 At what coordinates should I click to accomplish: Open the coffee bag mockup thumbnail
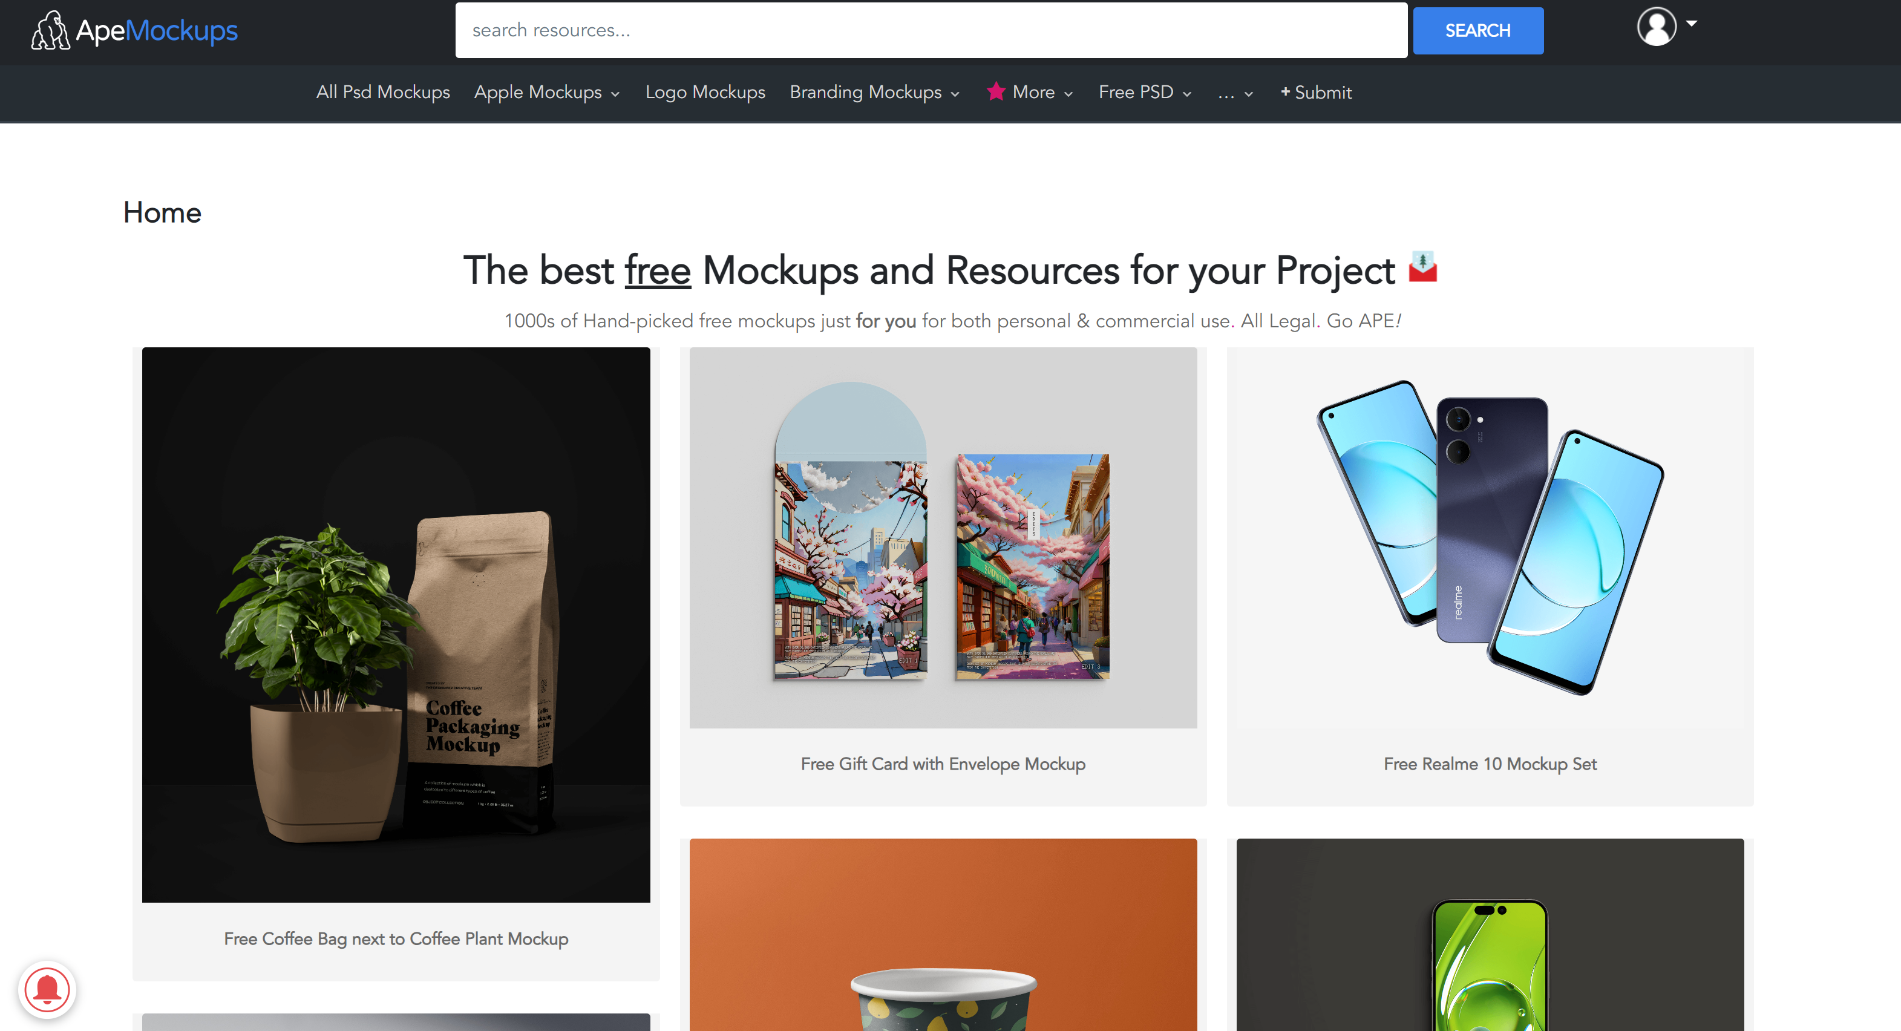[396, 624]
